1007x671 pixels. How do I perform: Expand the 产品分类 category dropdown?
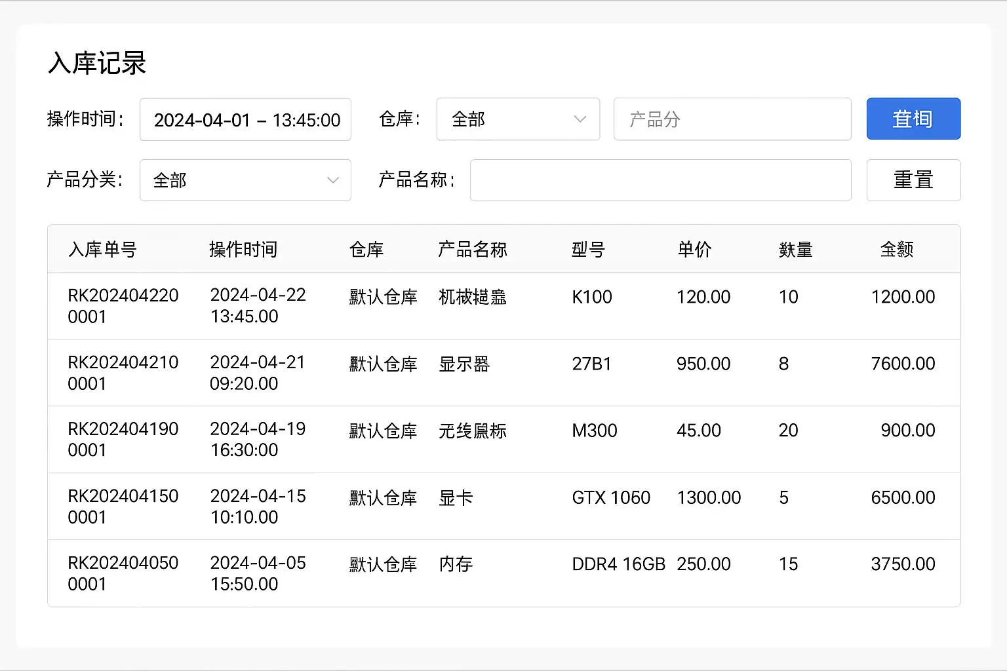pyautogui.click(x=245, y=180)
